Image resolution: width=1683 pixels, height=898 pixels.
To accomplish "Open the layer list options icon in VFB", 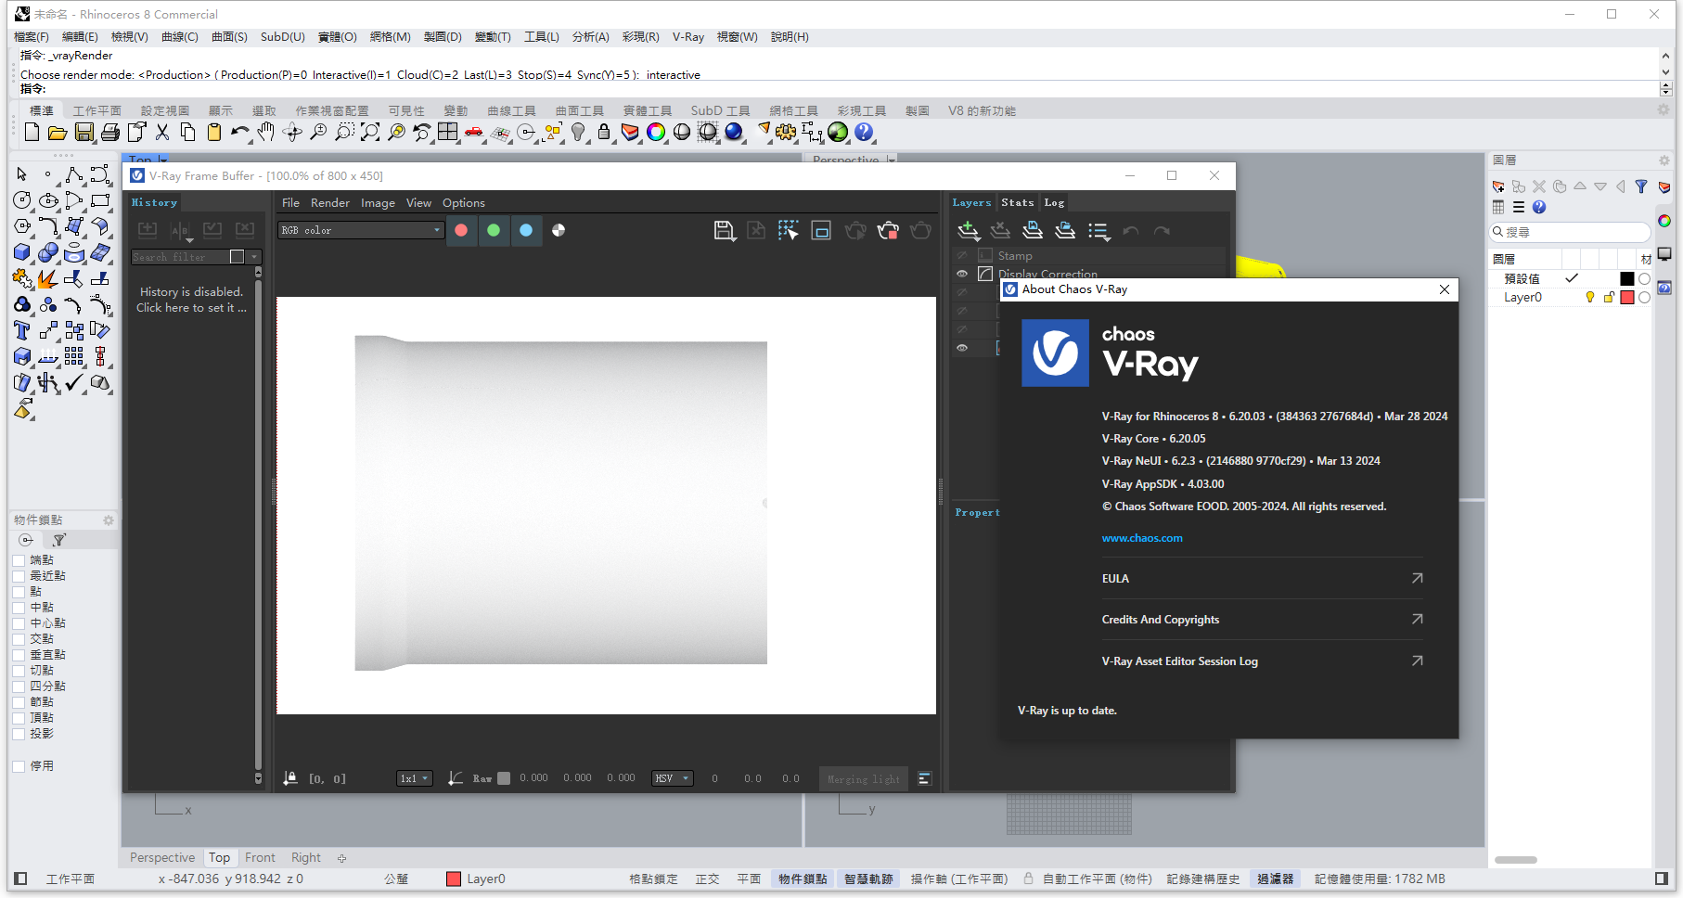I will [1099, 231].
